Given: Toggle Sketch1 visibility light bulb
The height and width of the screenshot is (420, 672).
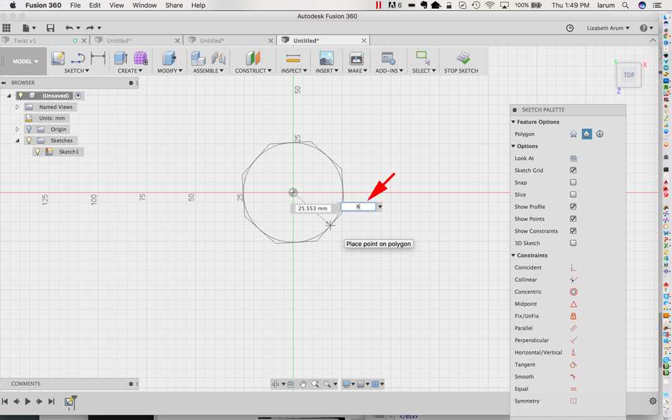Looking at the screenshot, I should tap(37, 152).
